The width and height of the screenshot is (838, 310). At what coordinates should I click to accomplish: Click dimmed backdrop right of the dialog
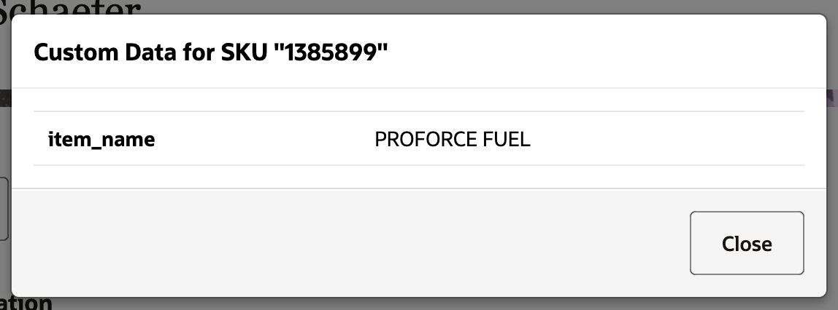(833, 182)
